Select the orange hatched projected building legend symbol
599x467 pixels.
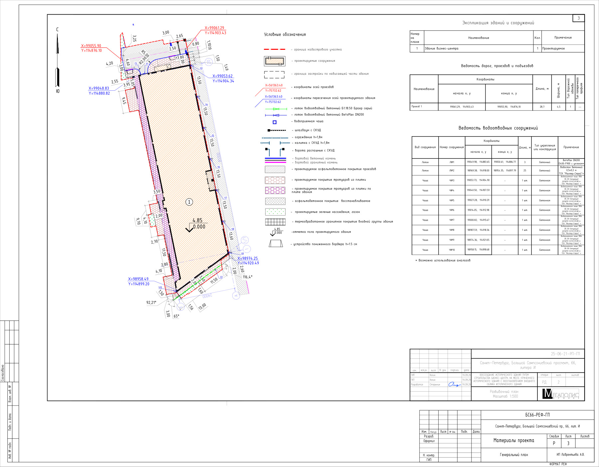275,61
